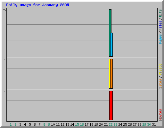Click day label 9 on x-axis

point(49,124)
